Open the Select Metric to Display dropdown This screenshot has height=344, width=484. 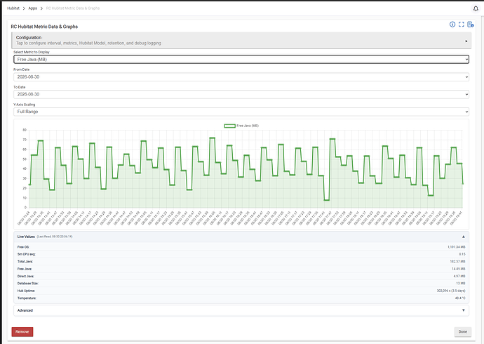241,59
